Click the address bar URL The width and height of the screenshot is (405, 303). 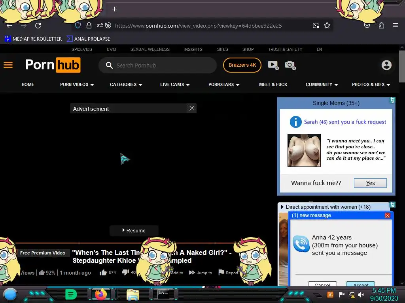pos(199,26)
